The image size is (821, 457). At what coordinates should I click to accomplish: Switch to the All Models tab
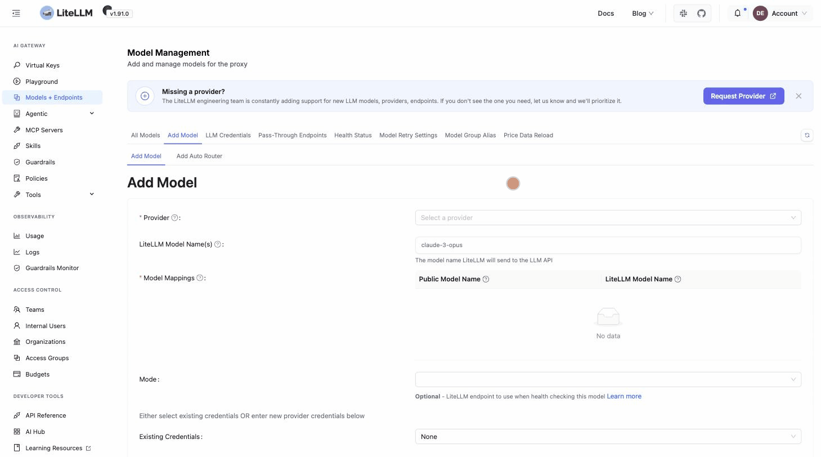coord(145,135)
